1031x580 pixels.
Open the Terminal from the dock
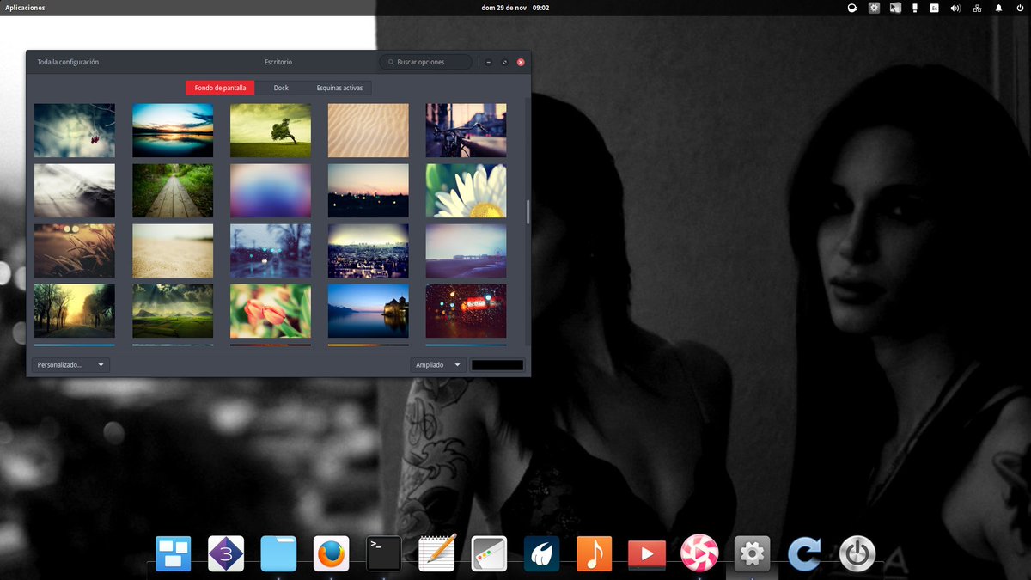tap(384, 553)
